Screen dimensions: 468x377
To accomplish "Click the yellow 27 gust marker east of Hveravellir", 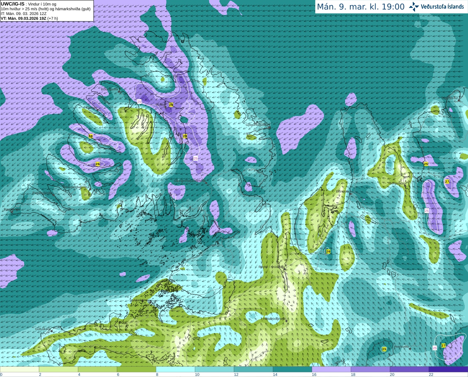I will click(444, 346).
